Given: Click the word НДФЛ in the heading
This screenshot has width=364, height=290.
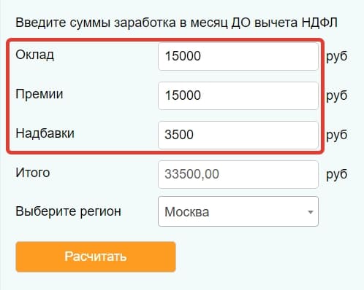Looking at the screenshot, I should click(x=319, y=23).
